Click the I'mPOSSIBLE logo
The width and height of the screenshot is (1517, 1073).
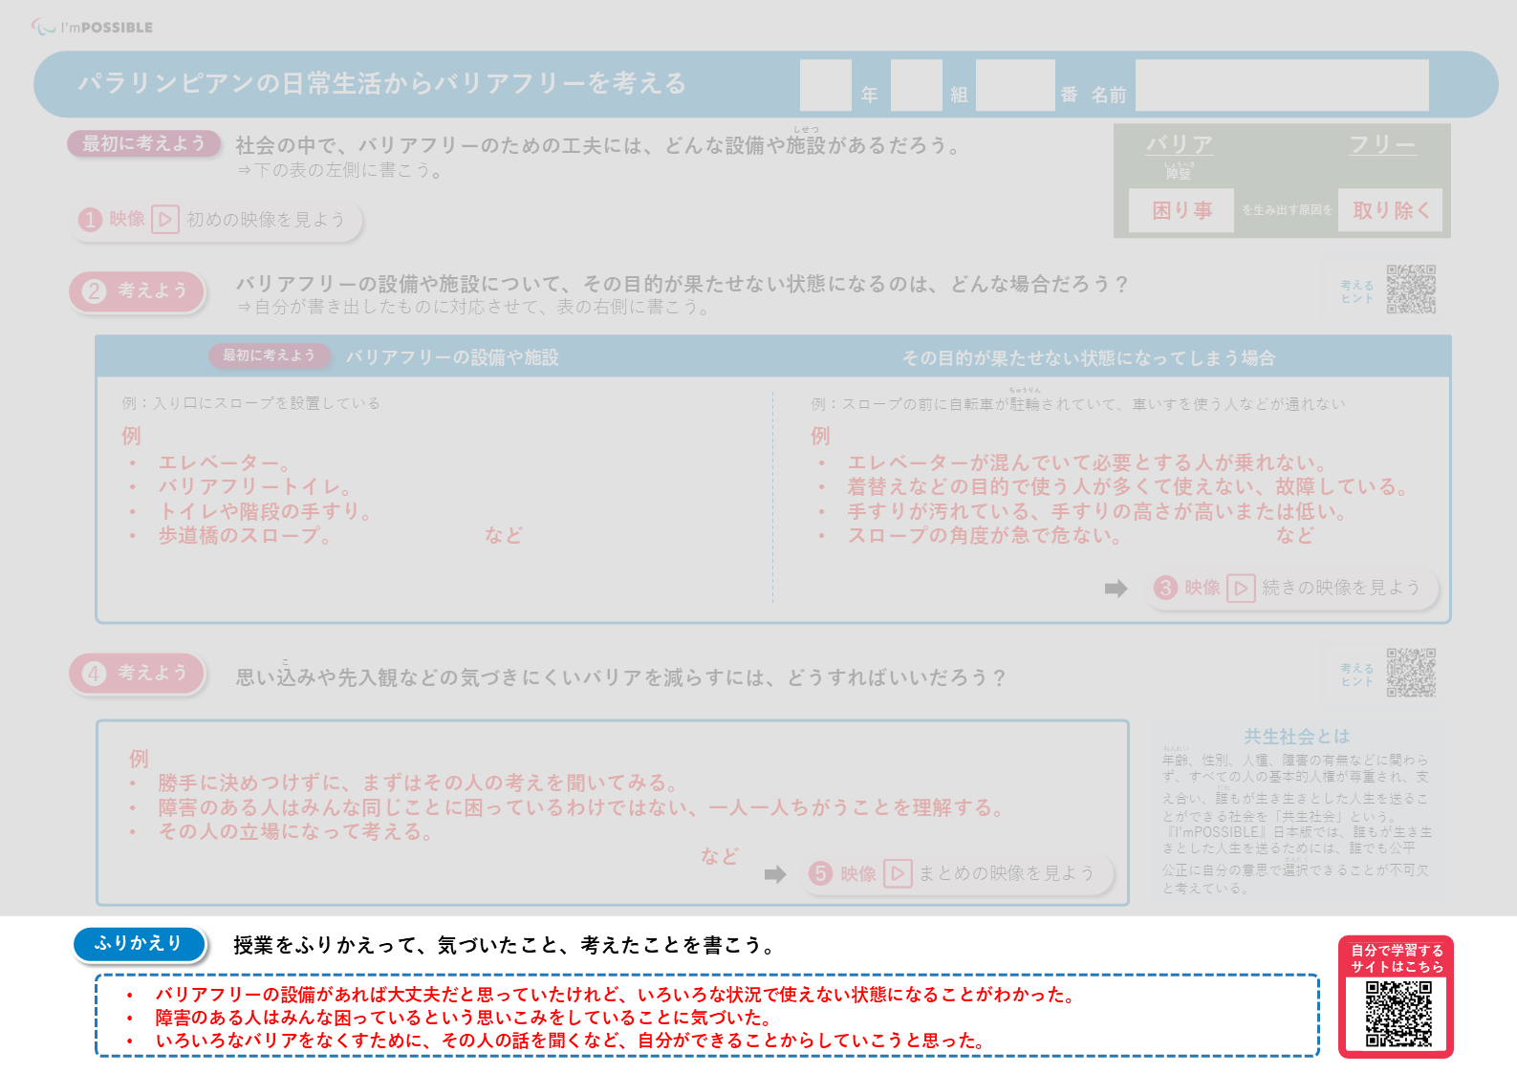[92, 27]
